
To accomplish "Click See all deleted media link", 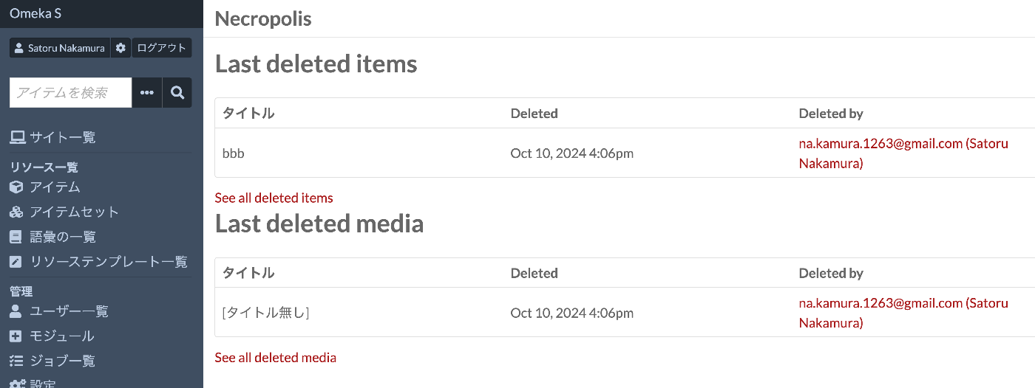I will pyautogui.click(x=275, y=358).
